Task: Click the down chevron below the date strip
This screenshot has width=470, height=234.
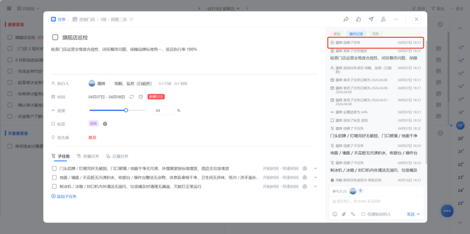Action: coord(460,223)
